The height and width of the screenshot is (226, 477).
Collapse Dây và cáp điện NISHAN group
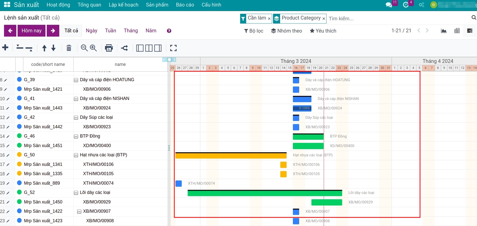tap(76, 99)
